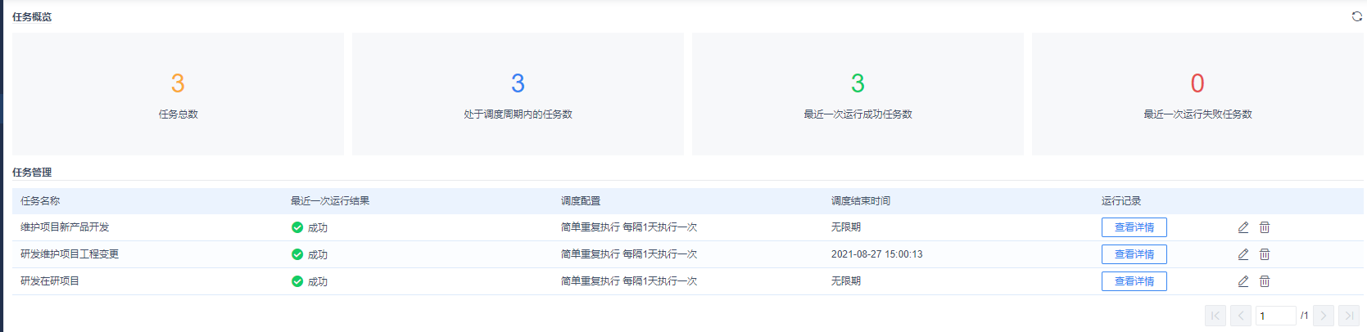Screen dimensions: 1367x332
Task: Edit the 研发维护项目工程变更 task
Action: pyautogui.click(x=1243, y=254)
